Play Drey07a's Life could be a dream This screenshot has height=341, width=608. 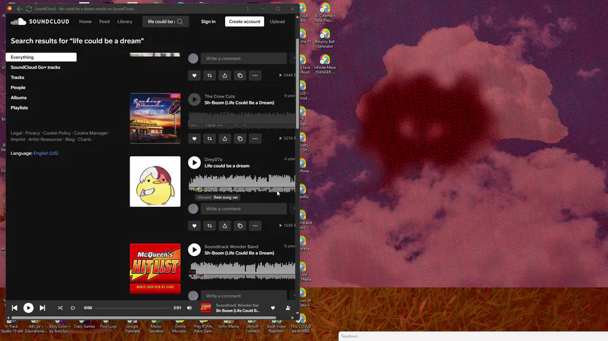(x=195, y=162)
